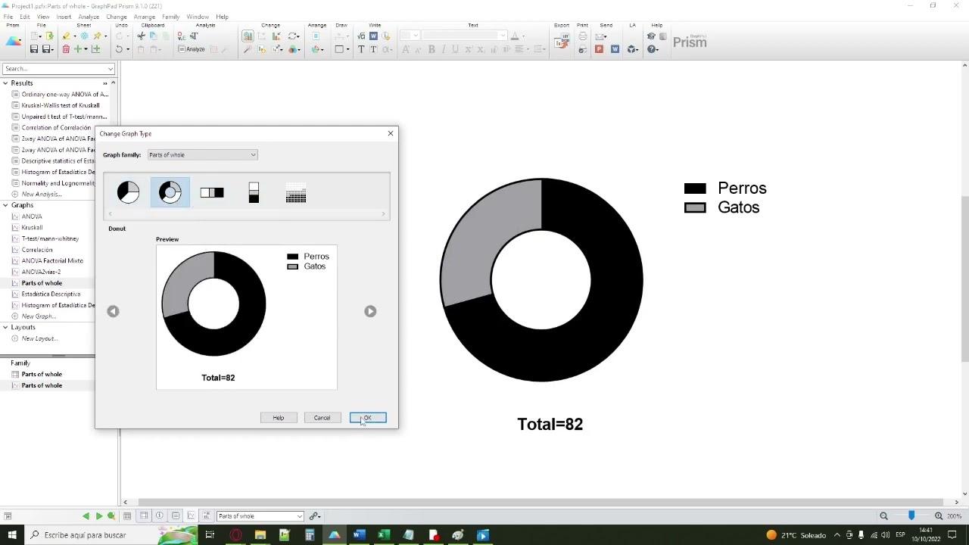
Task: Collapse the Results tree section
Action: coord(5,83)
